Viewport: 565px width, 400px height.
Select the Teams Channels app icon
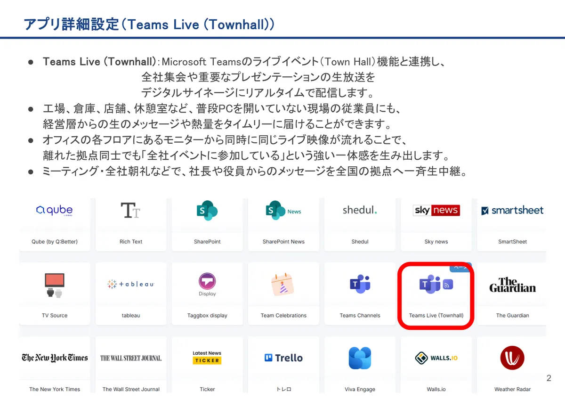360,284
